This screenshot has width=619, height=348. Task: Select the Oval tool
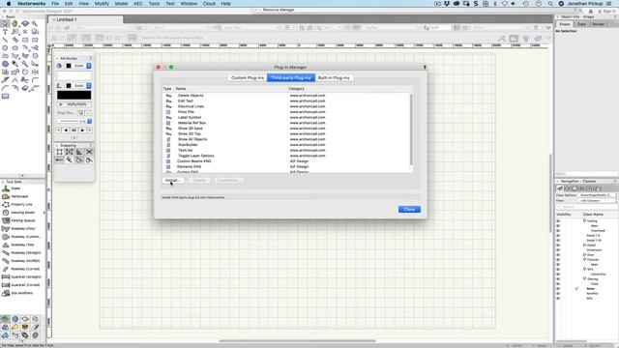15,47
